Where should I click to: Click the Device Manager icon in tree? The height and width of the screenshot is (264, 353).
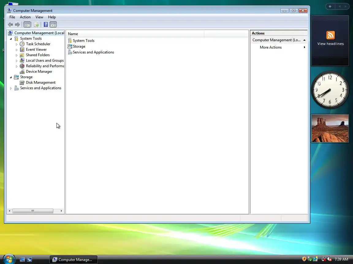22,71
